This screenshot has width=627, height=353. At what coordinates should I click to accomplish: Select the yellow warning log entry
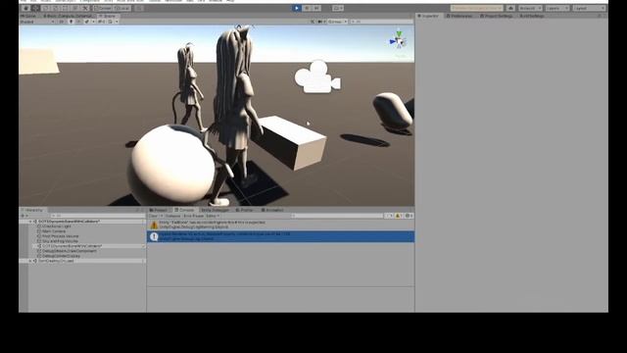[x=280, y=225]
